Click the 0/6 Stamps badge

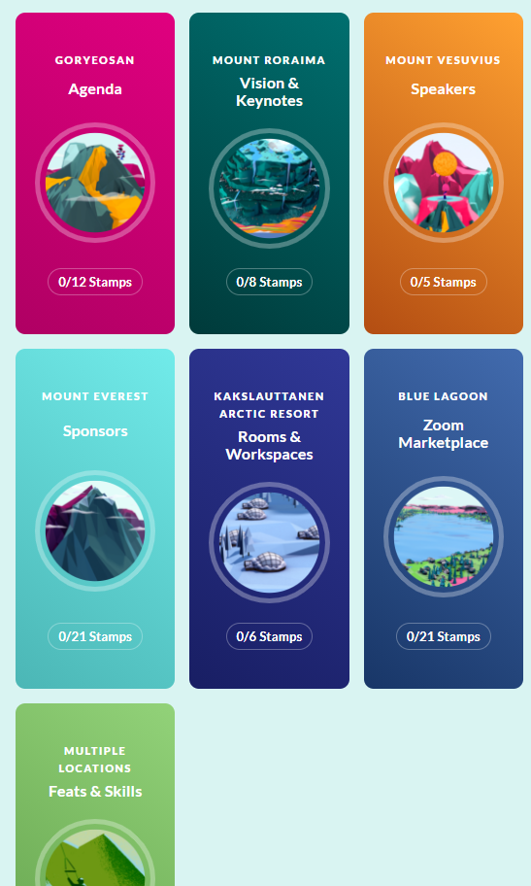point(270,636)
